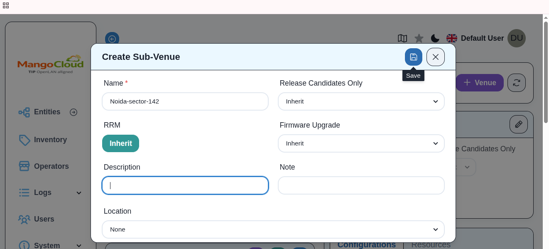Click the purple Venue button
549x249 pixels.
point(480,83)
